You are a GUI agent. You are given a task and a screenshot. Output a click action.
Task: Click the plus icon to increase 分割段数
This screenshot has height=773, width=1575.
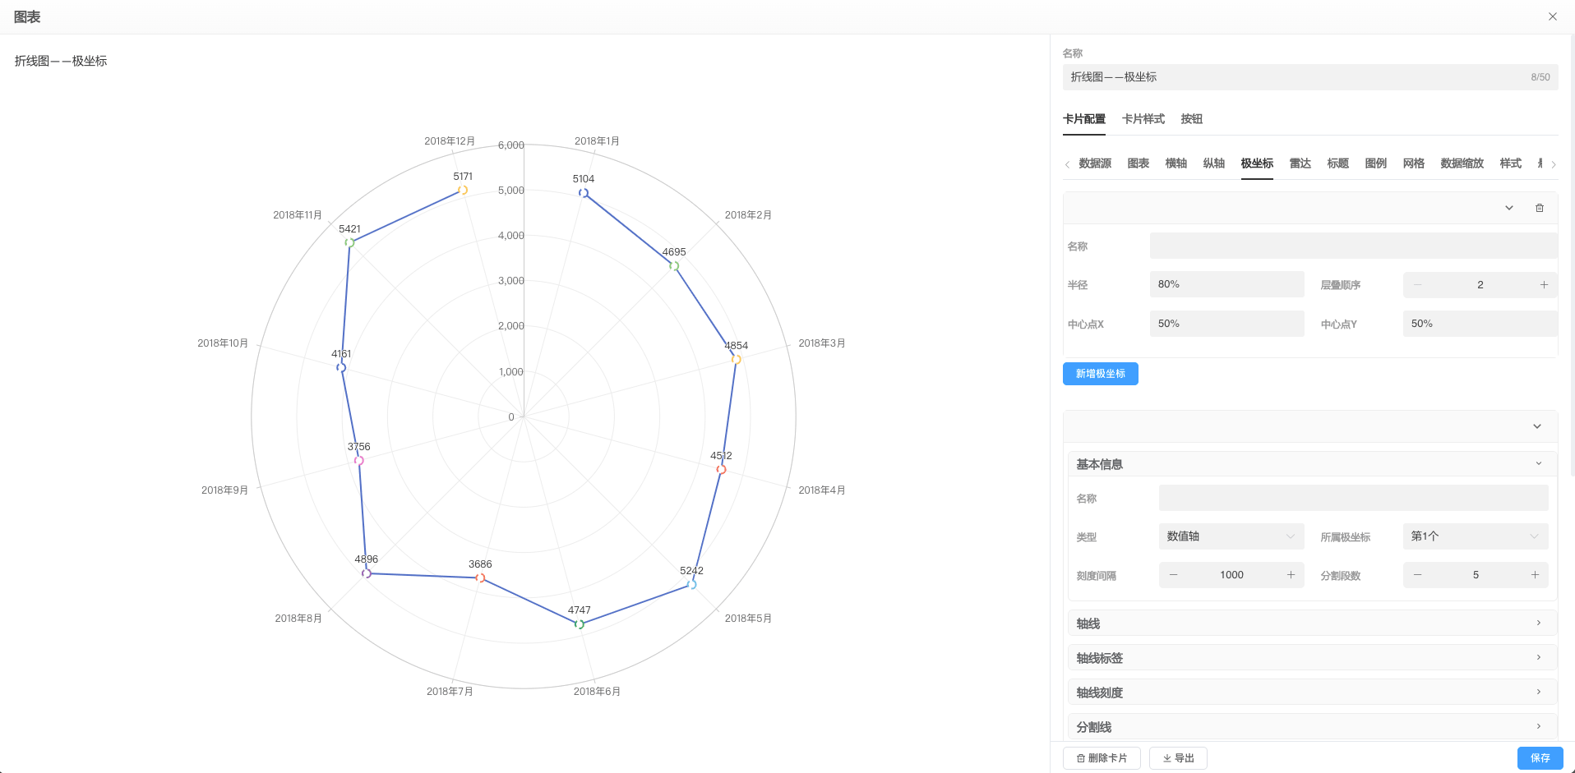tap(1534, 575)
